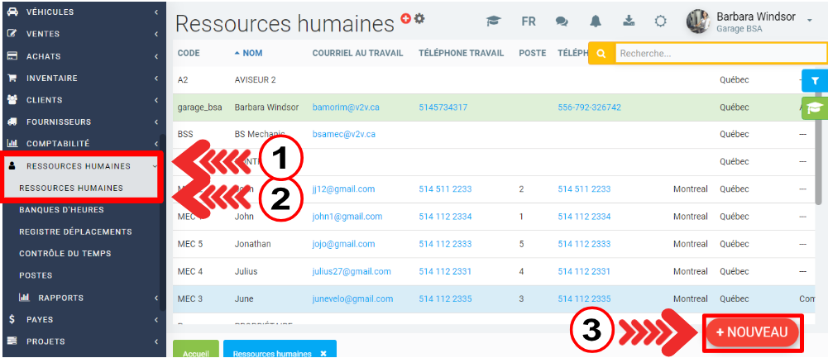
Task: Open email link john1@gmail.com
Action: (347, 217)
